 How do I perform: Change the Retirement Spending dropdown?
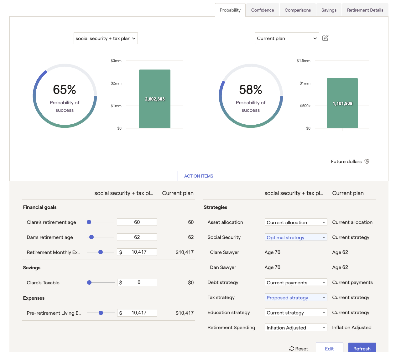[x=296, y=328]
